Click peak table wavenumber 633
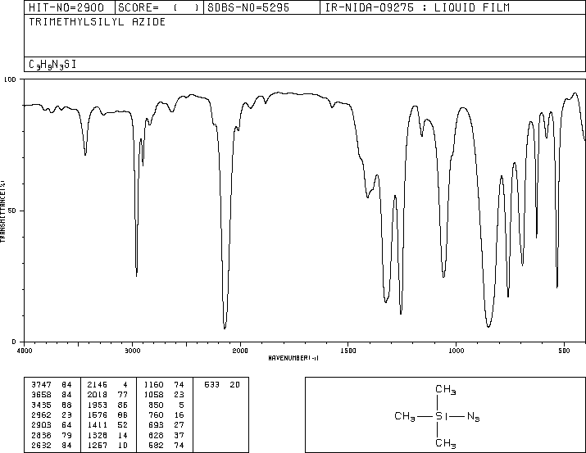 (x=212, y=385)
